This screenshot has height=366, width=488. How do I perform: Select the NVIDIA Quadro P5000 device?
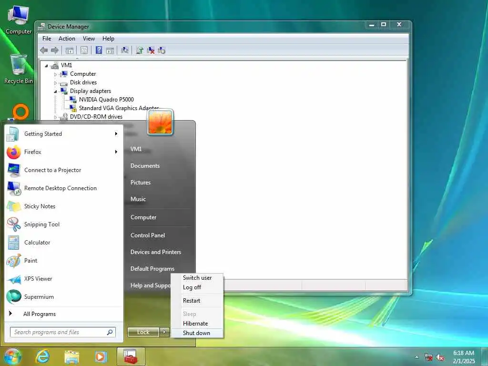click(x=106, y=100)
